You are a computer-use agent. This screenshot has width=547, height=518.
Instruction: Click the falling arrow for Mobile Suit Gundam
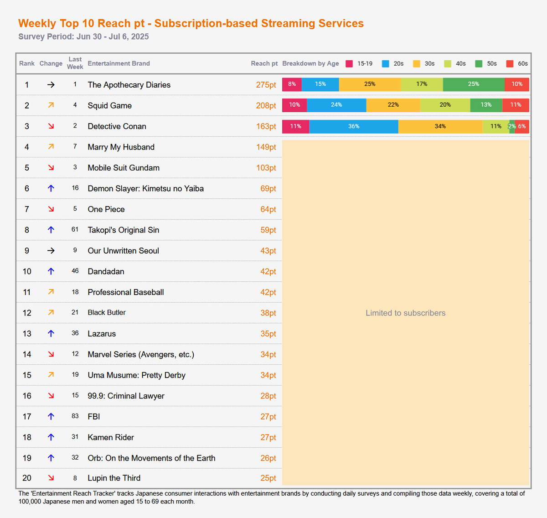(51, 168)
